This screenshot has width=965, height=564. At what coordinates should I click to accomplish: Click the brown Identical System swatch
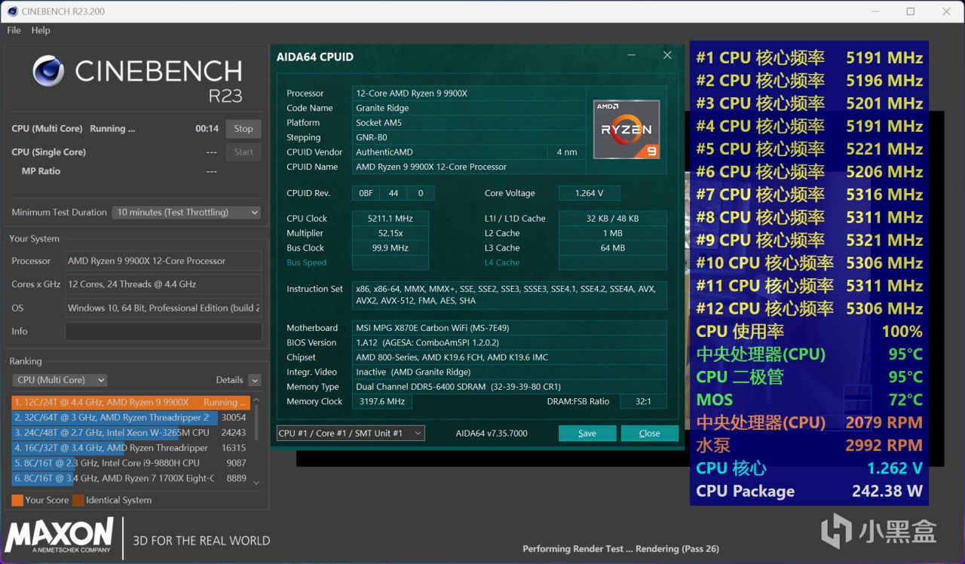tap(78, 500)
